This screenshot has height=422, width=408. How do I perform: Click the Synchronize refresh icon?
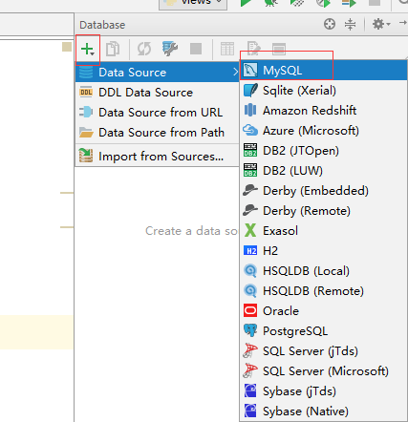(144, 49)
